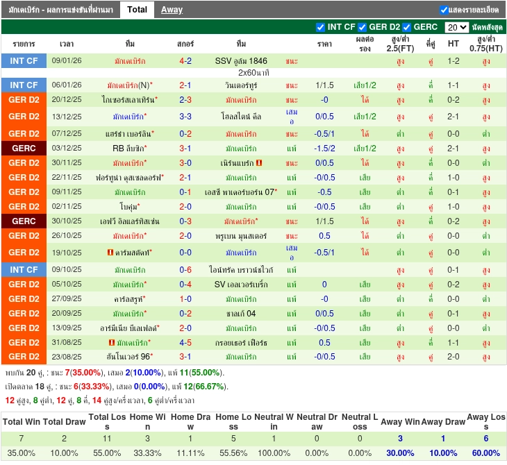Toggle the show-details checkbox

pos(444,10)
